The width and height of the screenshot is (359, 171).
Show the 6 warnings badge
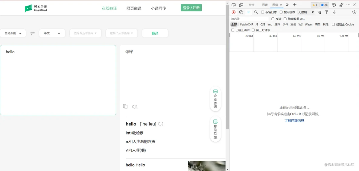pos(315,5)
